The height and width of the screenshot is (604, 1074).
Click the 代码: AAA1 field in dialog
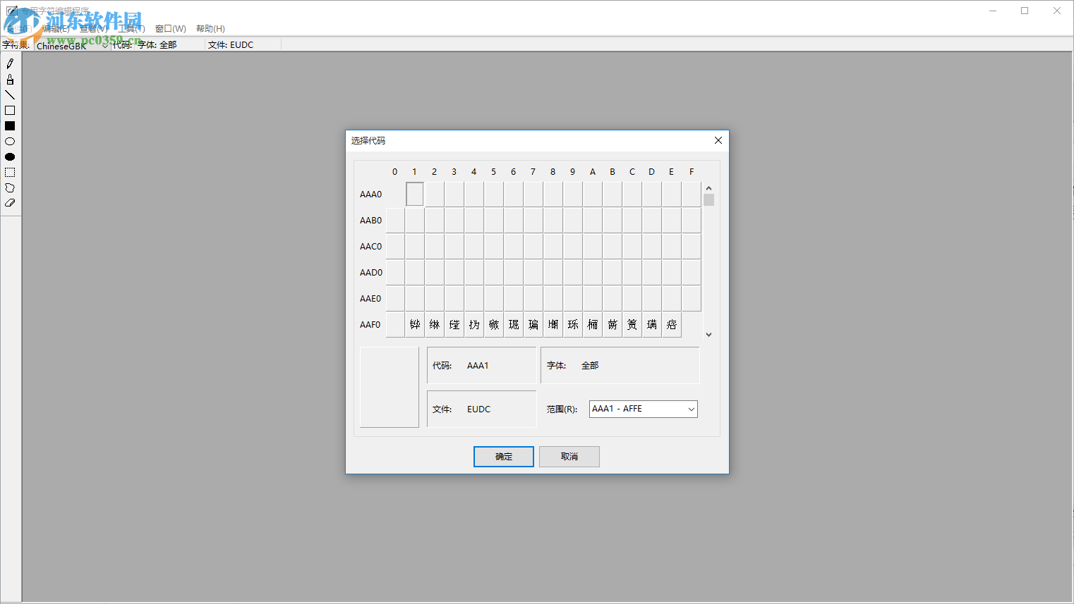[x=482, y=365]
